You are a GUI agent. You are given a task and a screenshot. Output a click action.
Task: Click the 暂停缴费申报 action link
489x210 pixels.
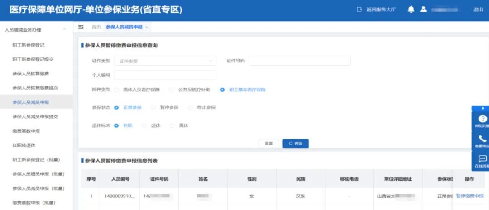tap(470, 196)
